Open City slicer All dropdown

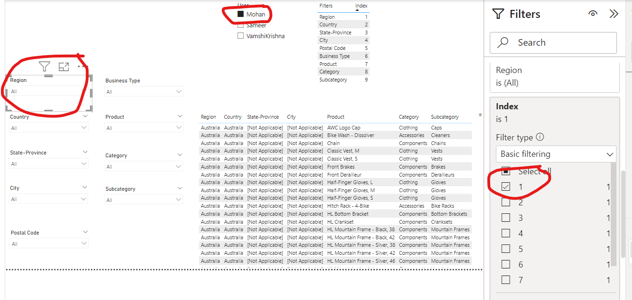coord(49,199)
